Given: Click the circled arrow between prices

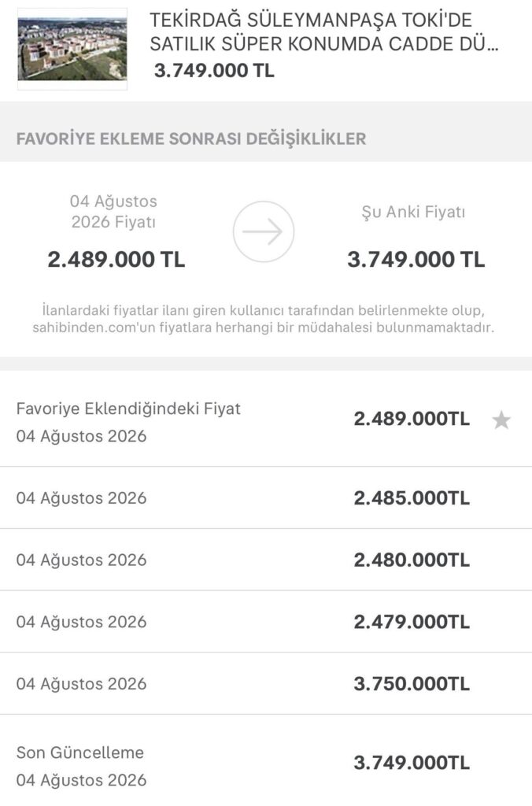Looking at the screenshot, I should [x=263, y=232].
